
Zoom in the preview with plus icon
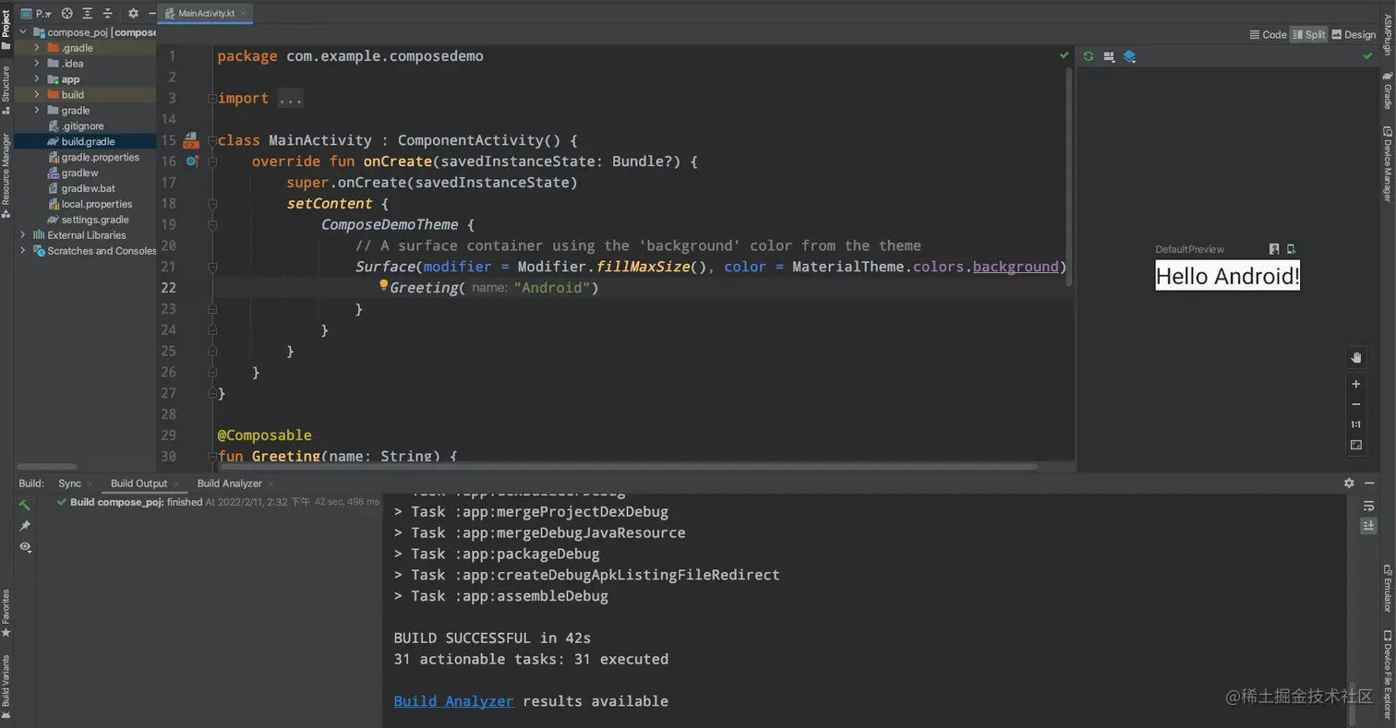point(1356,384)
